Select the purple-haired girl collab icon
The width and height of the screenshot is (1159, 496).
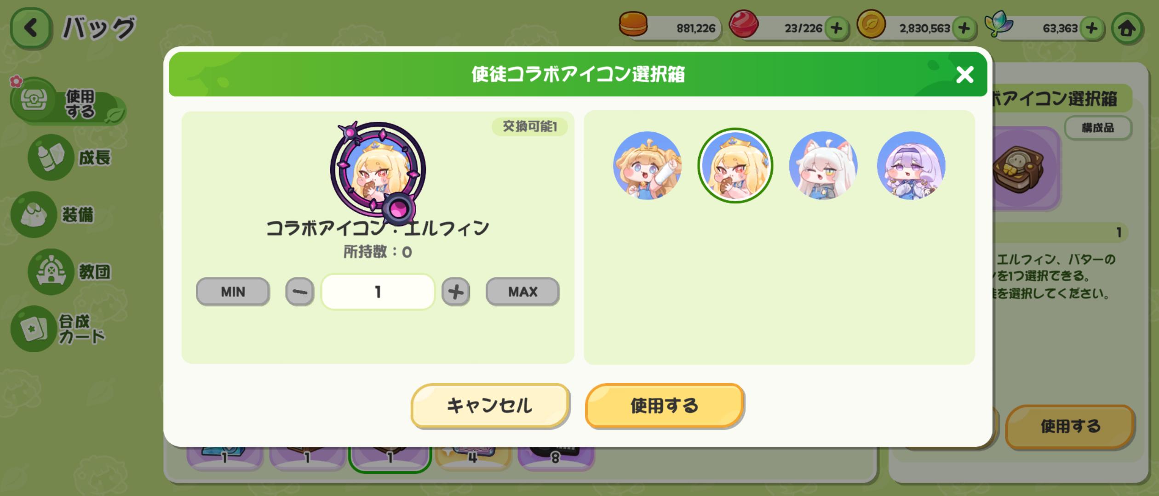tap(911, 165)
